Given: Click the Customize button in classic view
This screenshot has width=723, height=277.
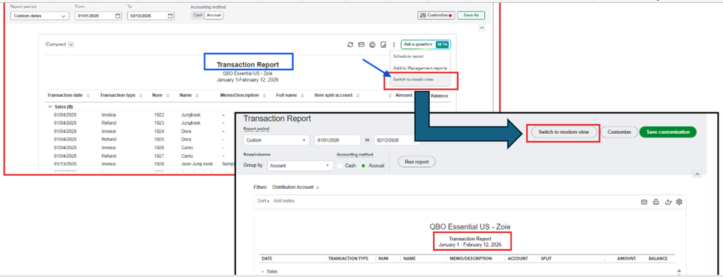Looking at the screenshot, I should pyautogui.click(x=619, y=132).
